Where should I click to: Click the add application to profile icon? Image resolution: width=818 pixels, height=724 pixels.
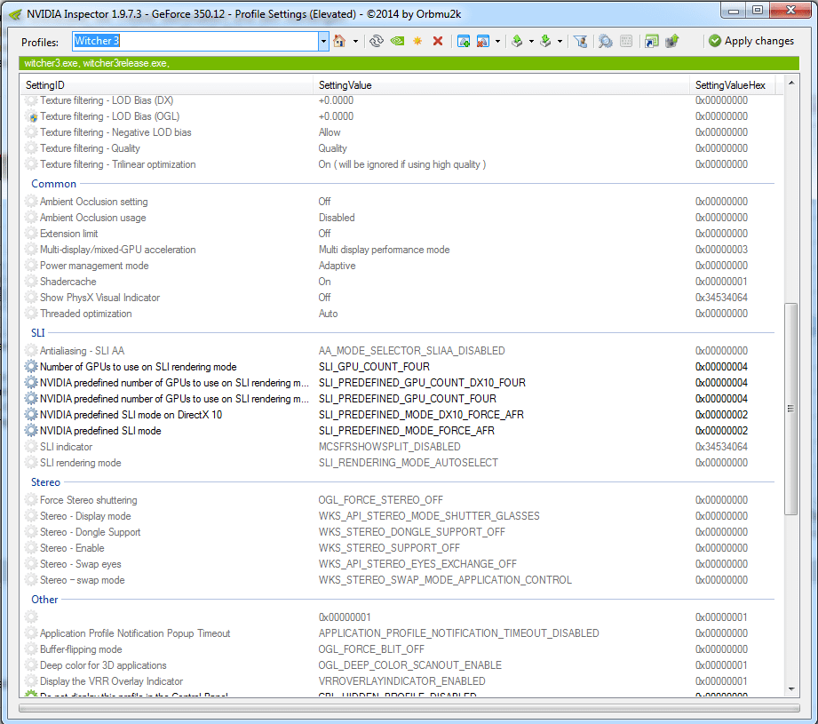(x=464, y=41)
